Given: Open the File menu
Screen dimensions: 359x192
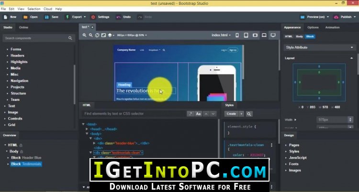Looking at the screenshot, I should pos(3,9).
